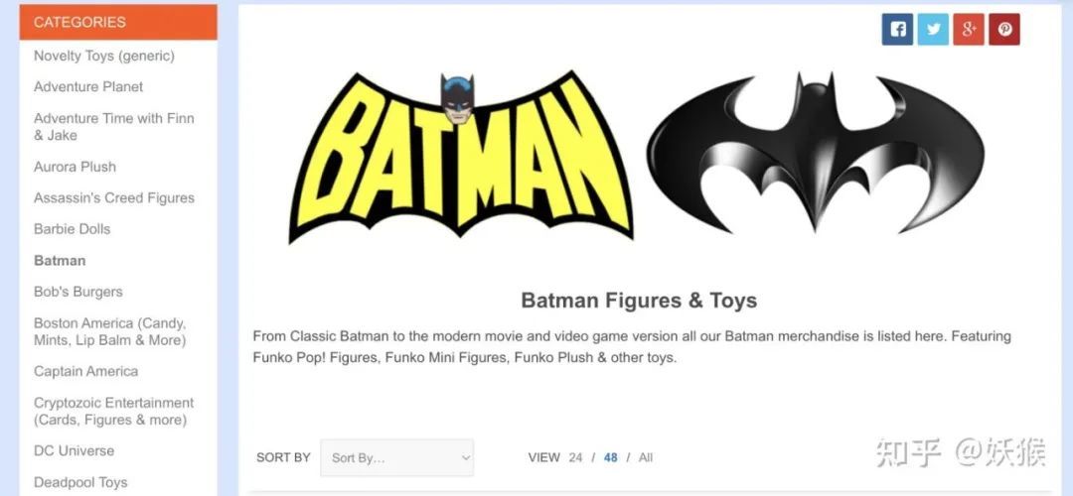This screenshot has height=496, width=1073.
Task: Click the yellow classic Batman logo
Action: pos(461,157)
